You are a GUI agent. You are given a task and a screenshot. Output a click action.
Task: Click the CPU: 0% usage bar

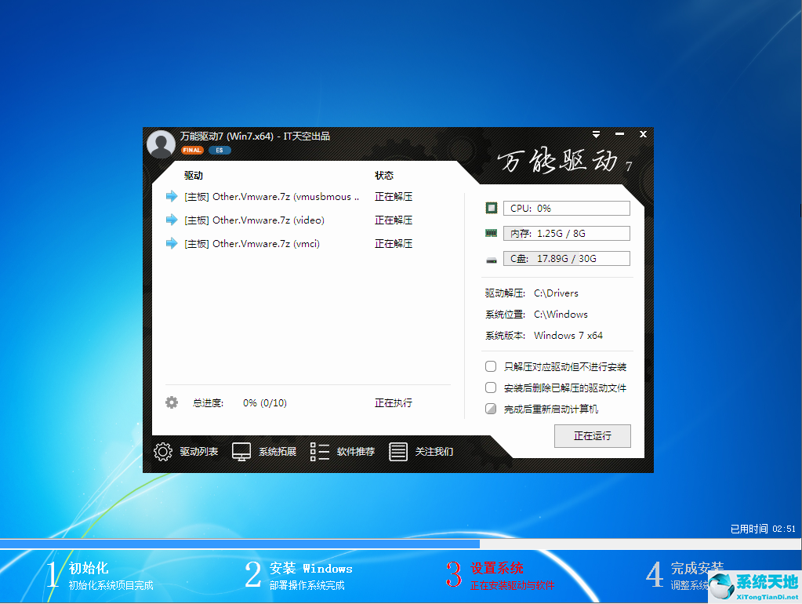pyautogui.click(x=566, y=209)
